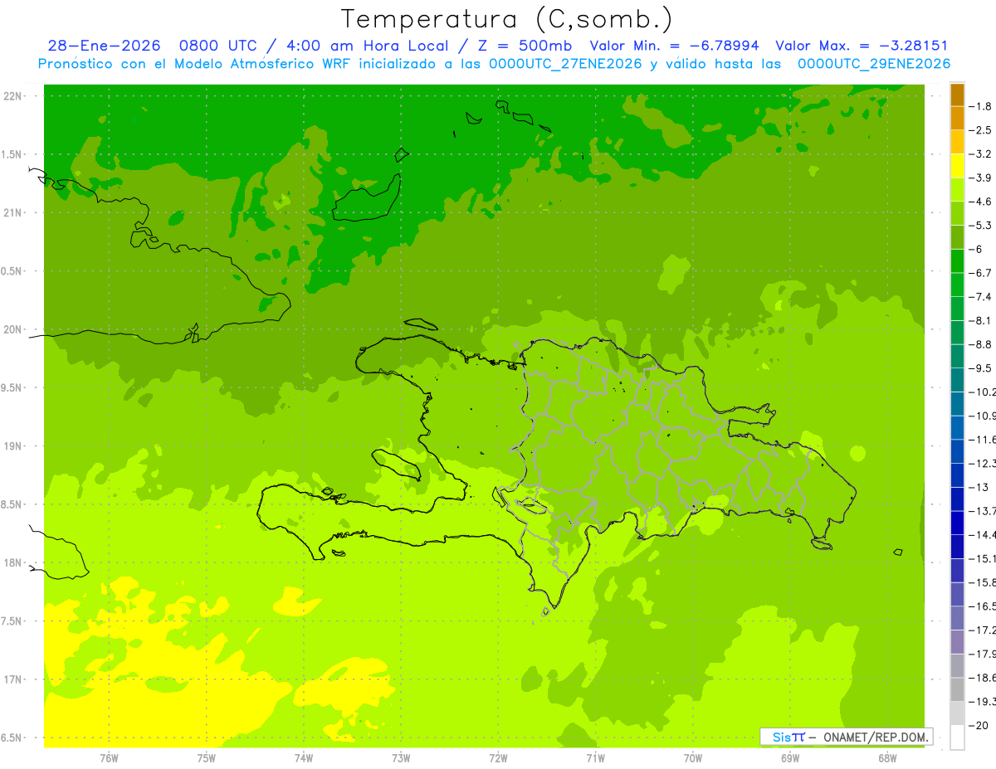Screen dimensions: 996x769
Task: Click the "20N" latitude axis label
Action: pyautogui.click(x=14, y=329)
